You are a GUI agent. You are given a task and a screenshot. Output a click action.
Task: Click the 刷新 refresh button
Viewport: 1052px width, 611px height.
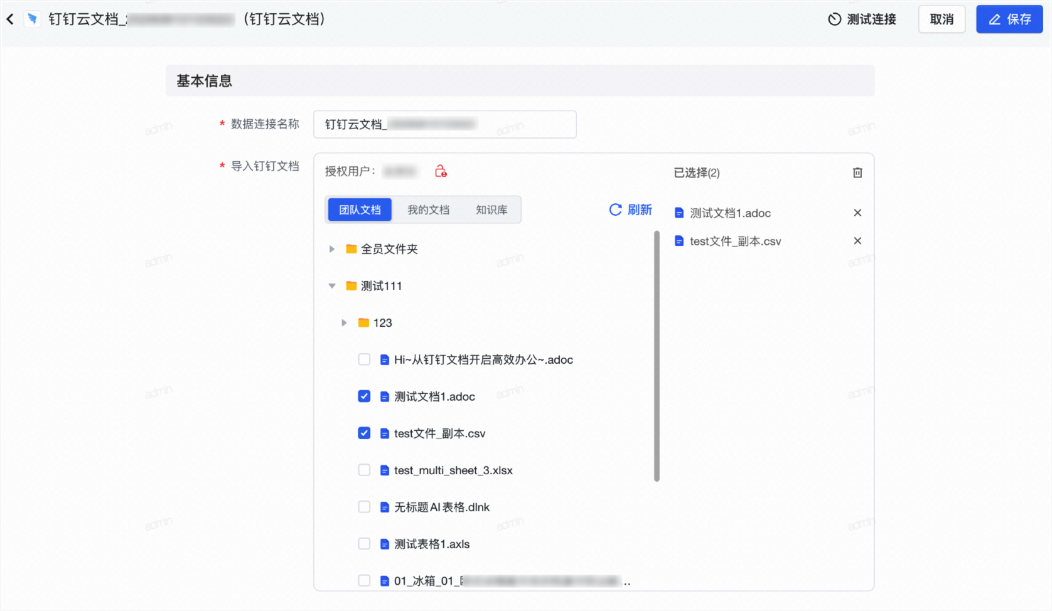click(631, 210)
